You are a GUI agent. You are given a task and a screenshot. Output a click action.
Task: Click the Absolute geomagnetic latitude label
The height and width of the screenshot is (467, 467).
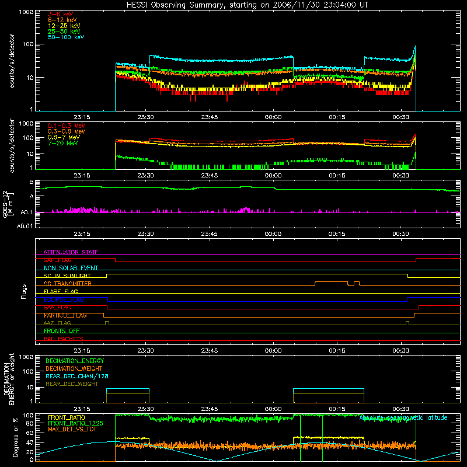pyautogui.click(x=403, y=417)
